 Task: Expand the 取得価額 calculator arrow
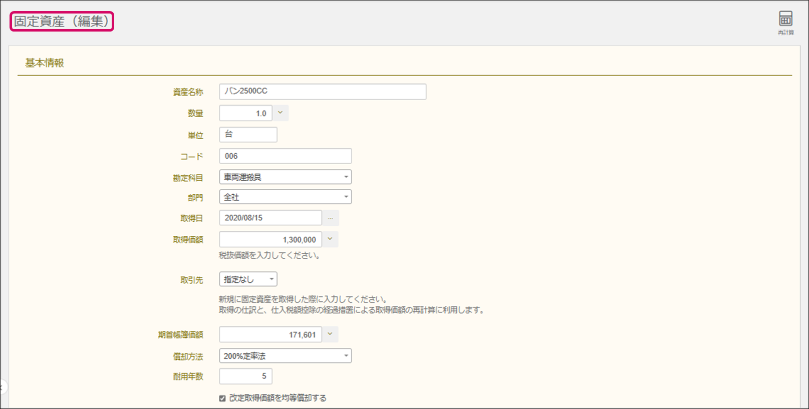(x=330, y=239)
